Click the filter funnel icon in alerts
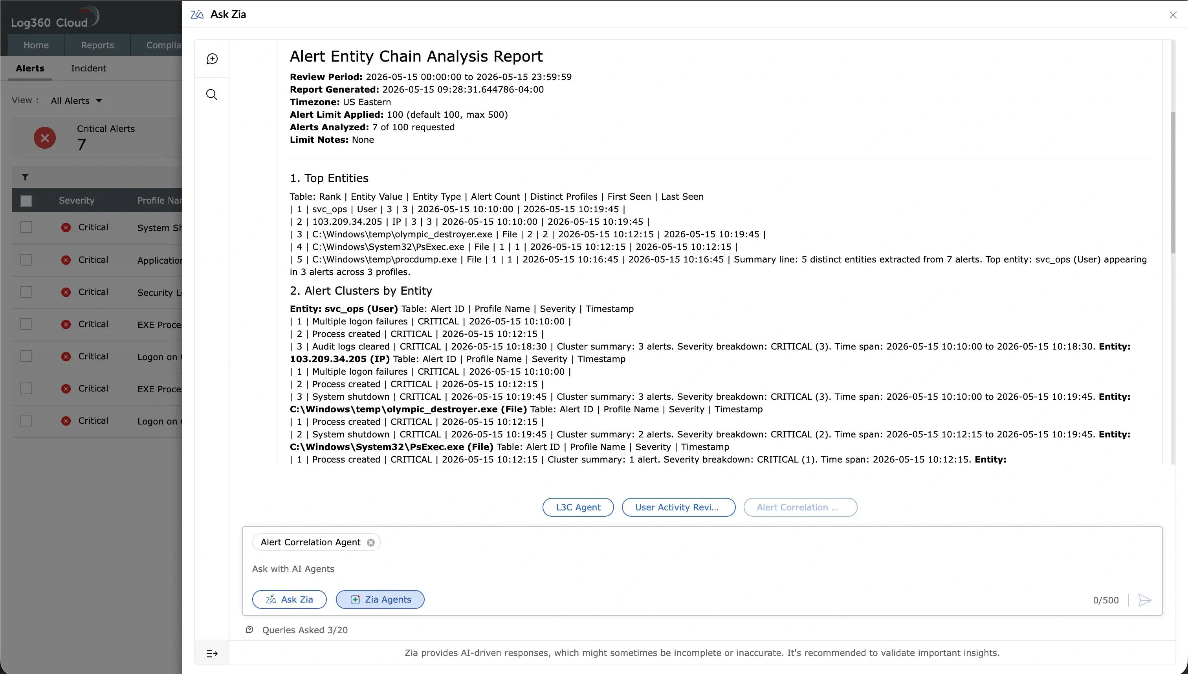The width and height of the screenshot is (1188, 674). pos(25,177)
